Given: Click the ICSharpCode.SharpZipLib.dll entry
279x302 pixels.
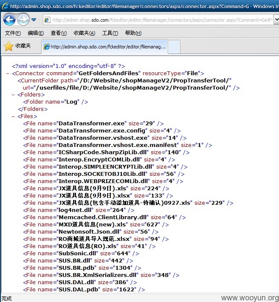Looking at the screenshot, I should (x=106, y=152).
